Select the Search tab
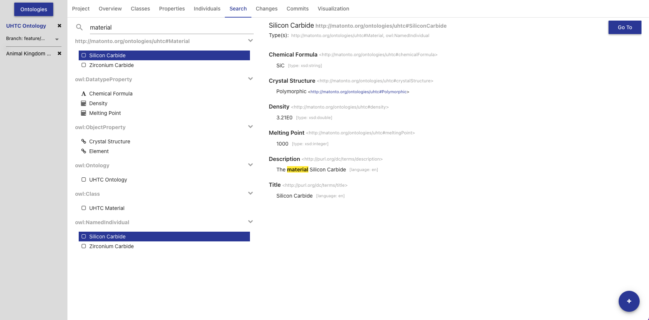Image resolution: width=649 pixels, height=320 pixels. coord(238,9)
